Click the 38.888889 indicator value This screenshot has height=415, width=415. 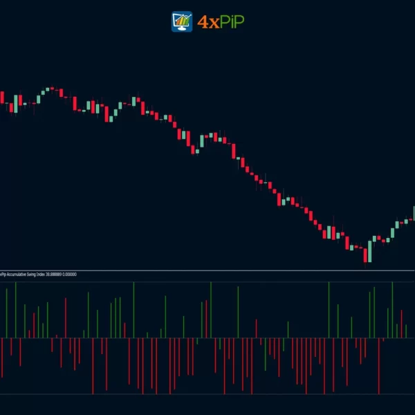tap(54, 275)
